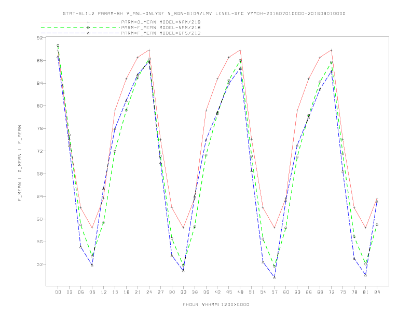Click the green NAM circle marker at hour 84
This screenshot has height=318, width=411.
click(x=377, y=225)
